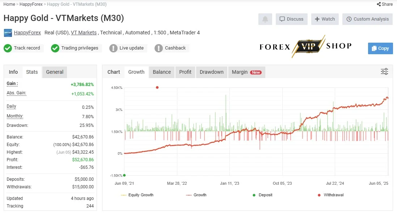Select the Chart tab

point(114,72)
